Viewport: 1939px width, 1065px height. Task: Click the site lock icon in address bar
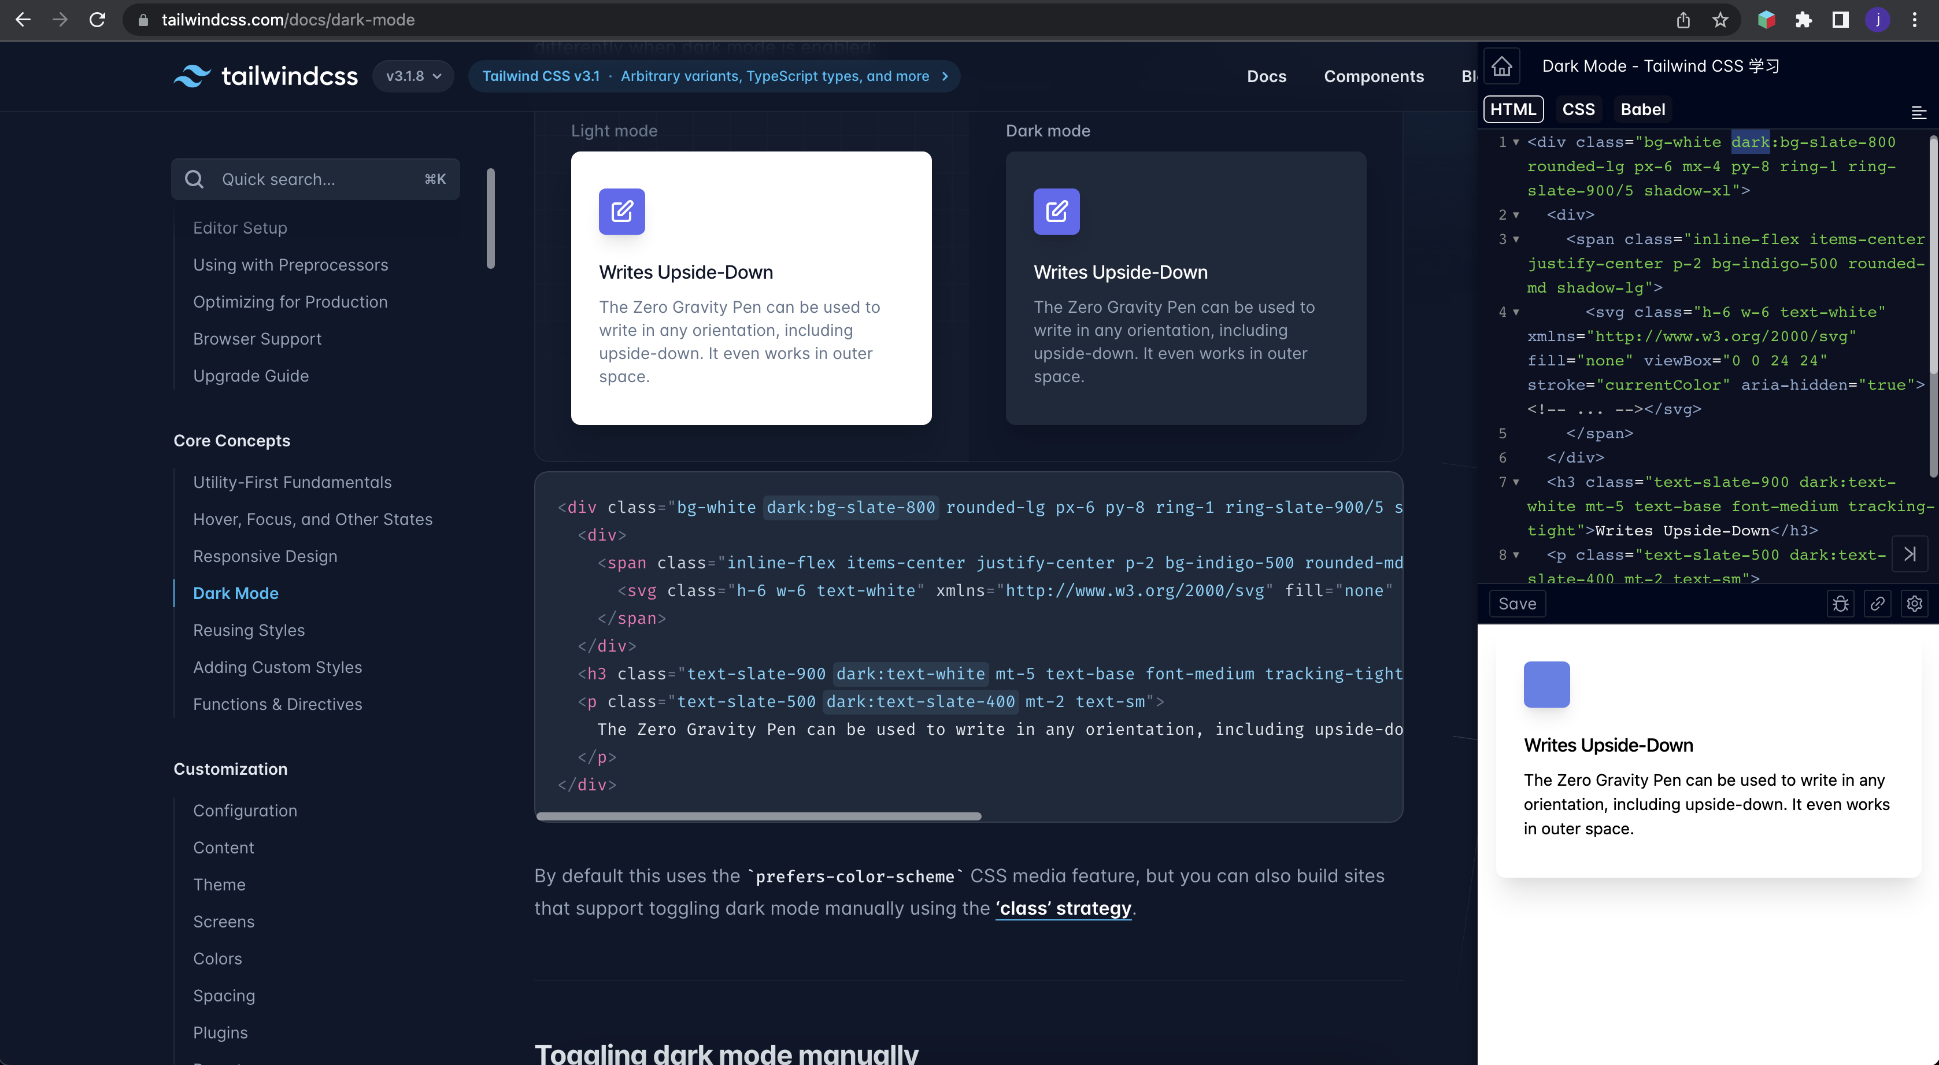(143, 20)
